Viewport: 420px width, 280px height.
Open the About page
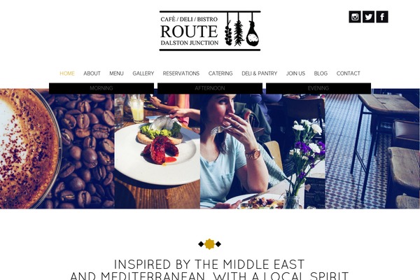92,73
